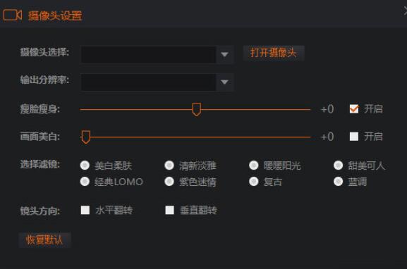The image size is (407, 269).
Task: Select the 复古 filter
Action: (254, 182)
